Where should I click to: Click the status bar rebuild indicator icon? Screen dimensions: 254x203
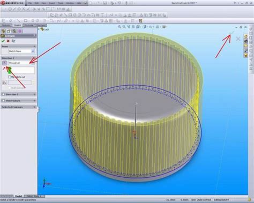[249, 200]
